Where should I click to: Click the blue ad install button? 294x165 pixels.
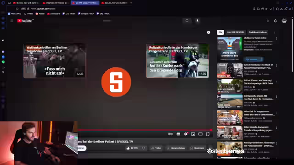point(254,60)
